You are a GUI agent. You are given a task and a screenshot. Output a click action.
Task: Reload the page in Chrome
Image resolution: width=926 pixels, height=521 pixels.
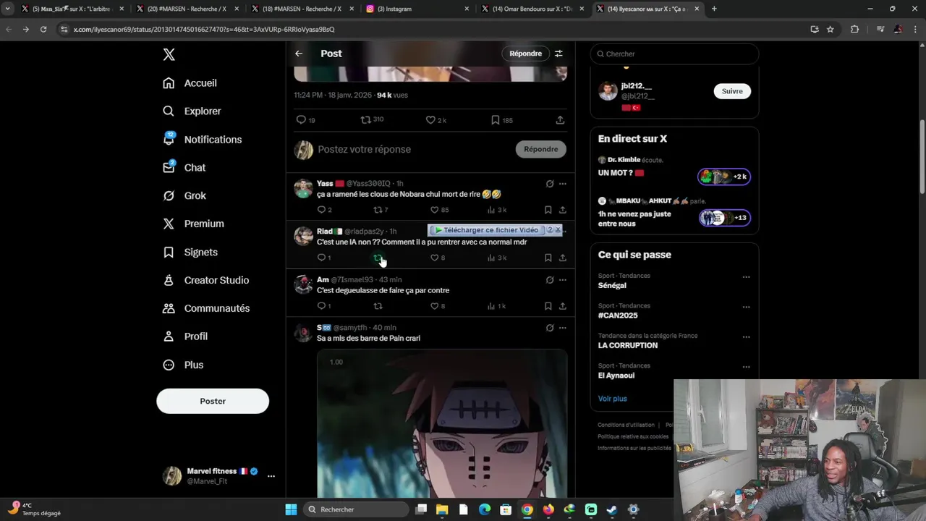point(43,29)
